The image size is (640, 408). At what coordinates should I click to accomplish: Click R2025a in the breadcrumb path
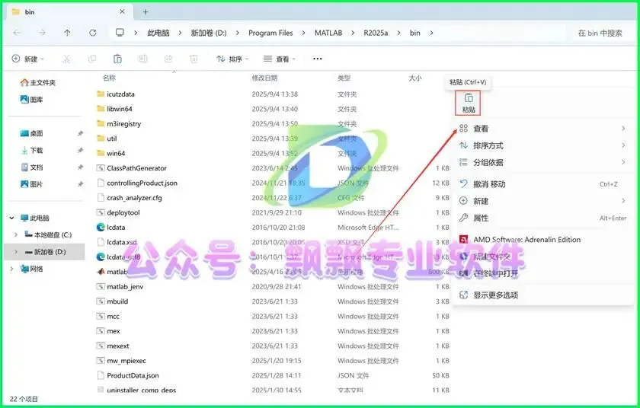tap(376, 33)
